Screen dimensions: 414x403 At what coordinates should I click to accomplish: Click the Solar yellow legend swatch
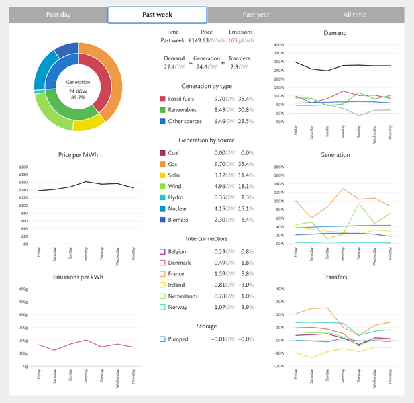coord(162,175)
